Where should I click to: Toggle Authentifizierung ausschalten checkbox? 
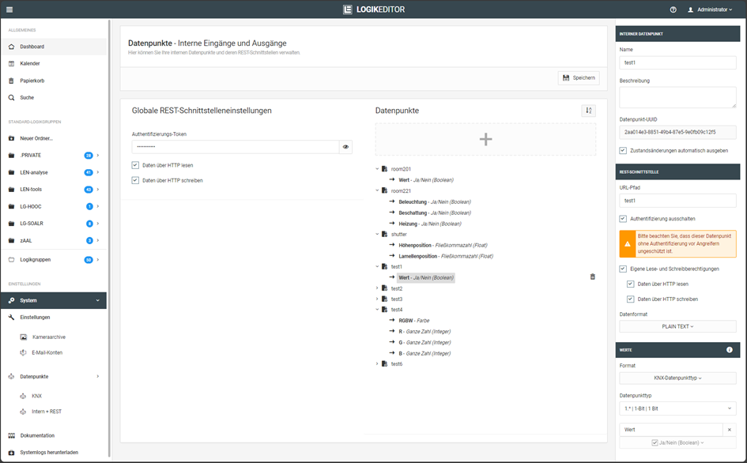click(x=623, y=219)
